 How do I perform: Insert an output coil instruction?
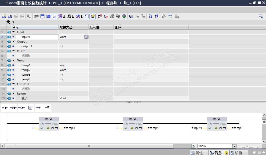(22, 108)
